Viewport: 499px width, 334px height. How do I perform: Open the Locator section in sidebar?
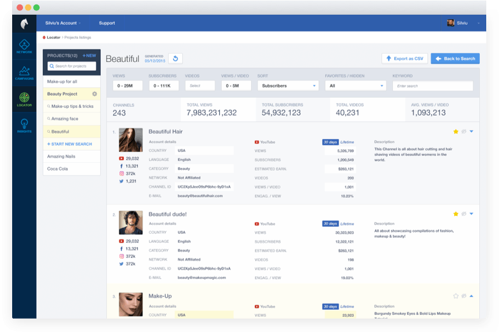pyautogui.click(x=24, y=99)
